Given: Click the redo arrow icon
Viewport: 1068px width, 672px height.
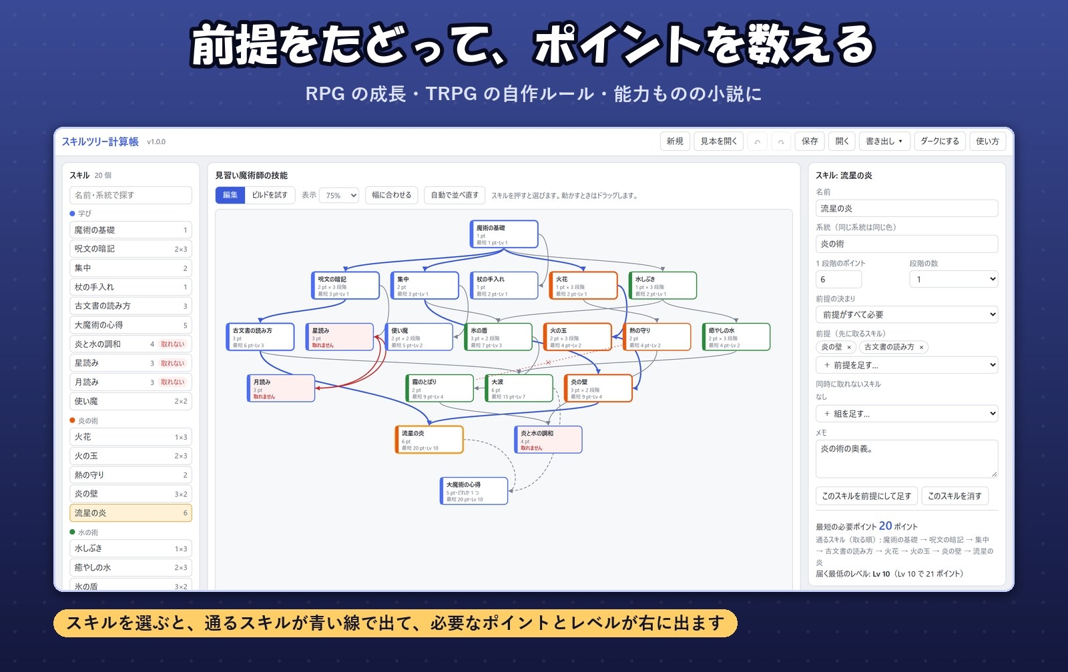Looking at the screenshot, I should pos(781,141).
